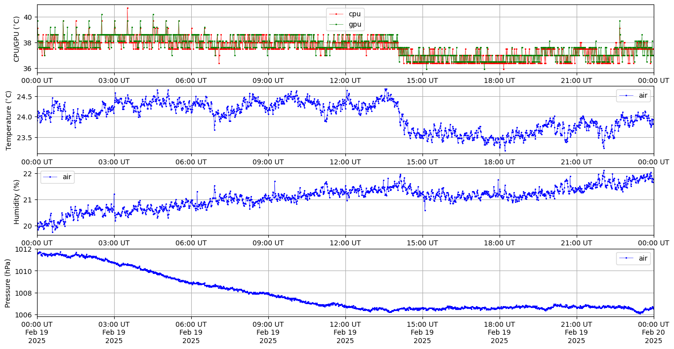
Task: Click the green gpu legend marker
Action: (x=337, y=24)
